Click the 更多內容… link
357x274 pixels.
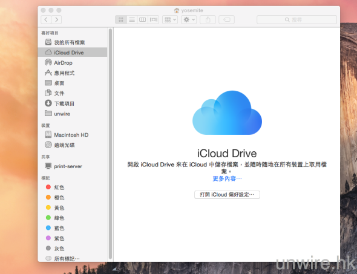[x=227, y=178]
